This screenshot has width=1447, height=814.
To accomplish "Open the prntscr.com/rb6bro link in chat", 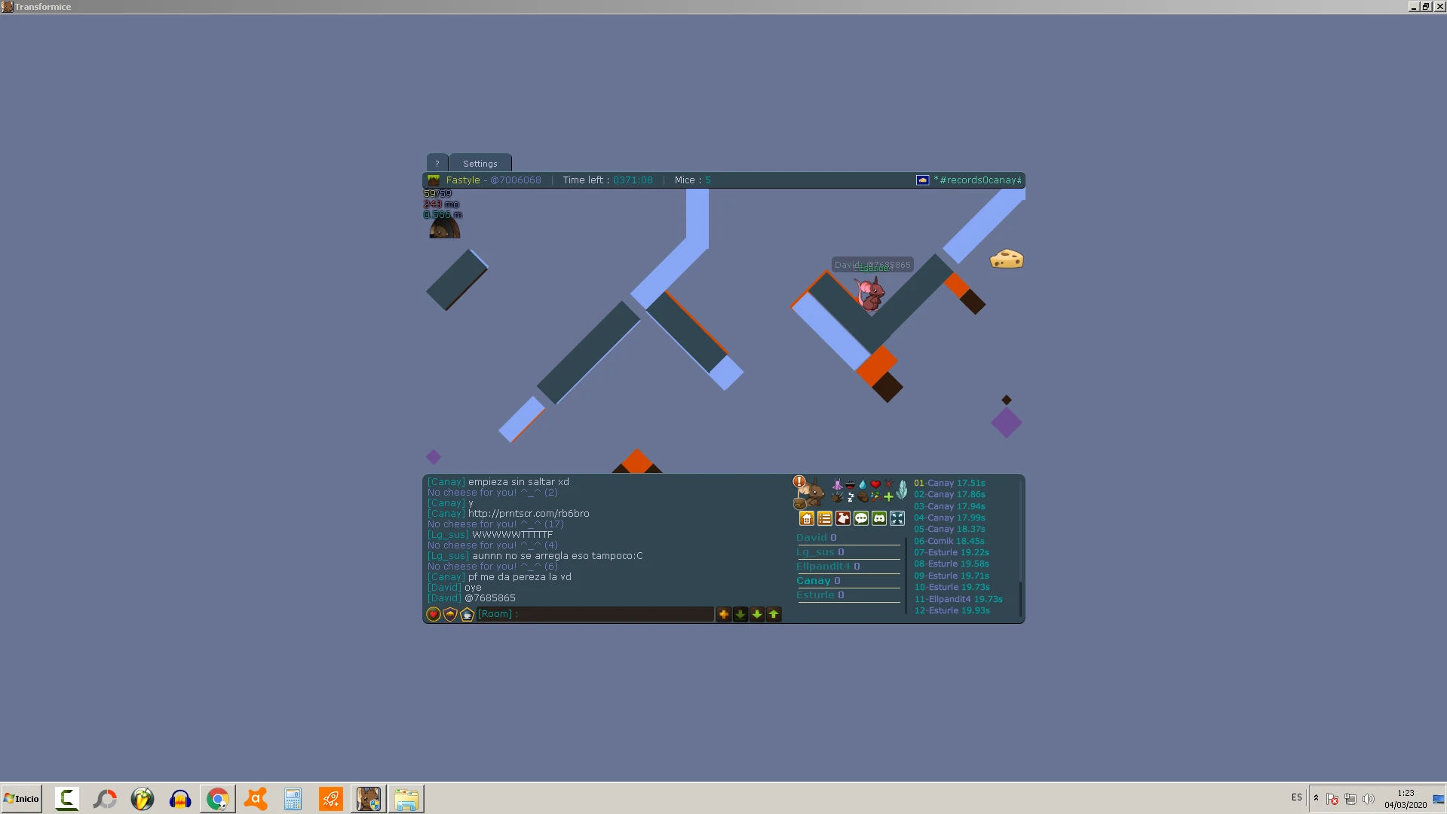I will (x=529, y=513).
